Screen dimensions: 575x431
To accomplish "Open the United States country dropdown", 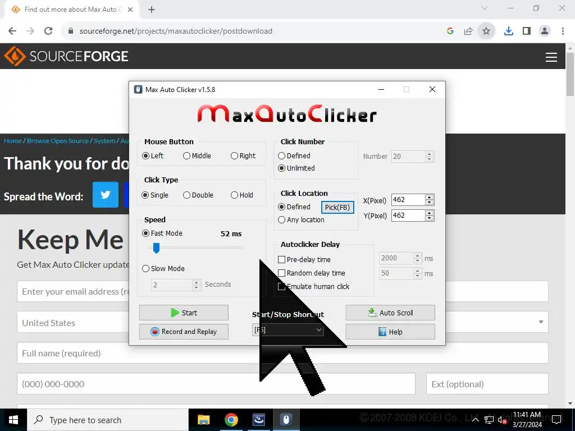I will tap(282, 322).
